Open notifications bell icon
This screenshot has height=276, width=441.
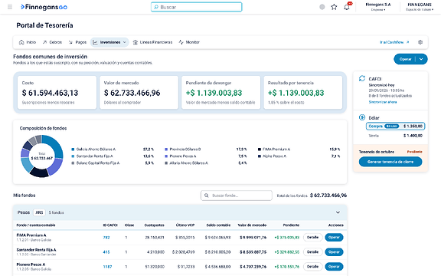tap(347, 7)
